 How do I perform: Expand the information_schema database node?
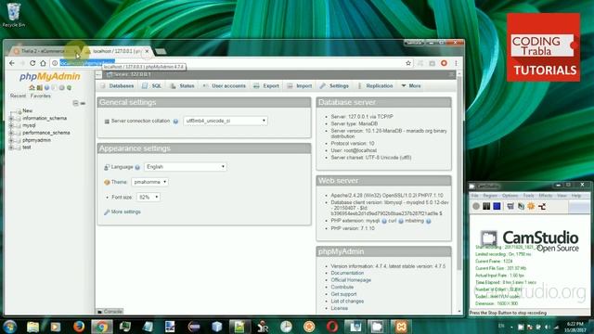pos(11,119)
